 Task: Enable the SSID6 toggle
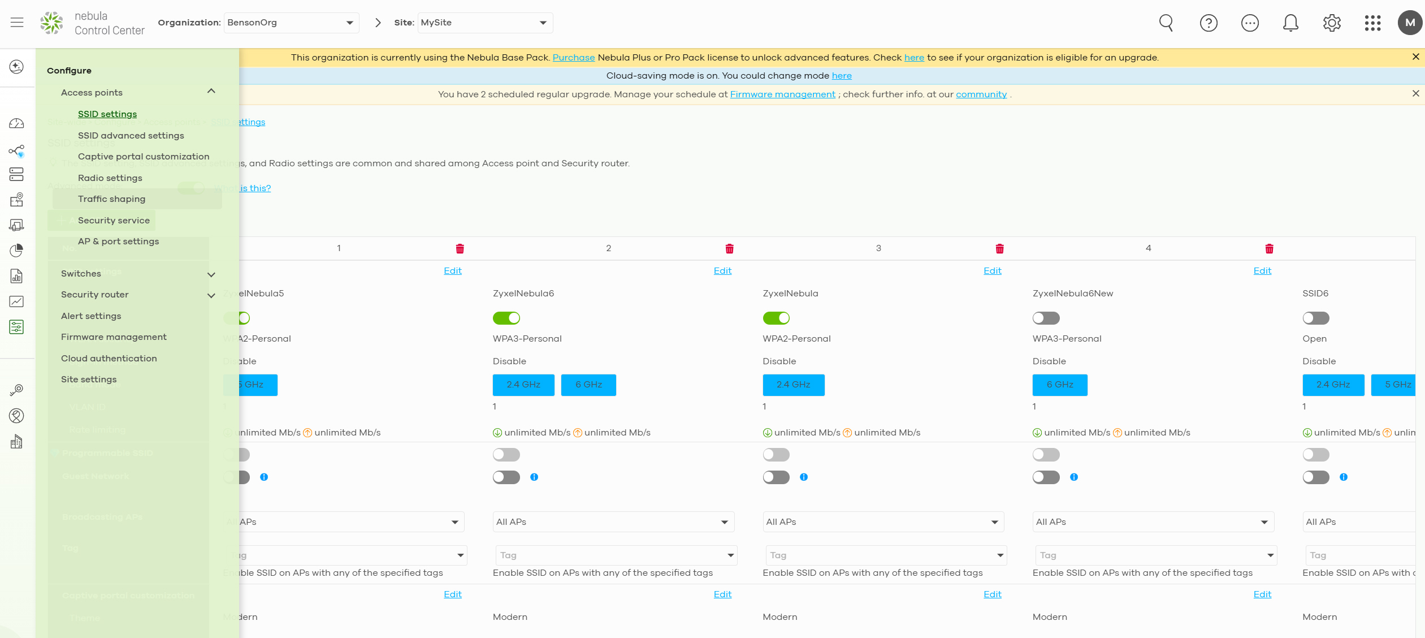(x=1316, y=318)
